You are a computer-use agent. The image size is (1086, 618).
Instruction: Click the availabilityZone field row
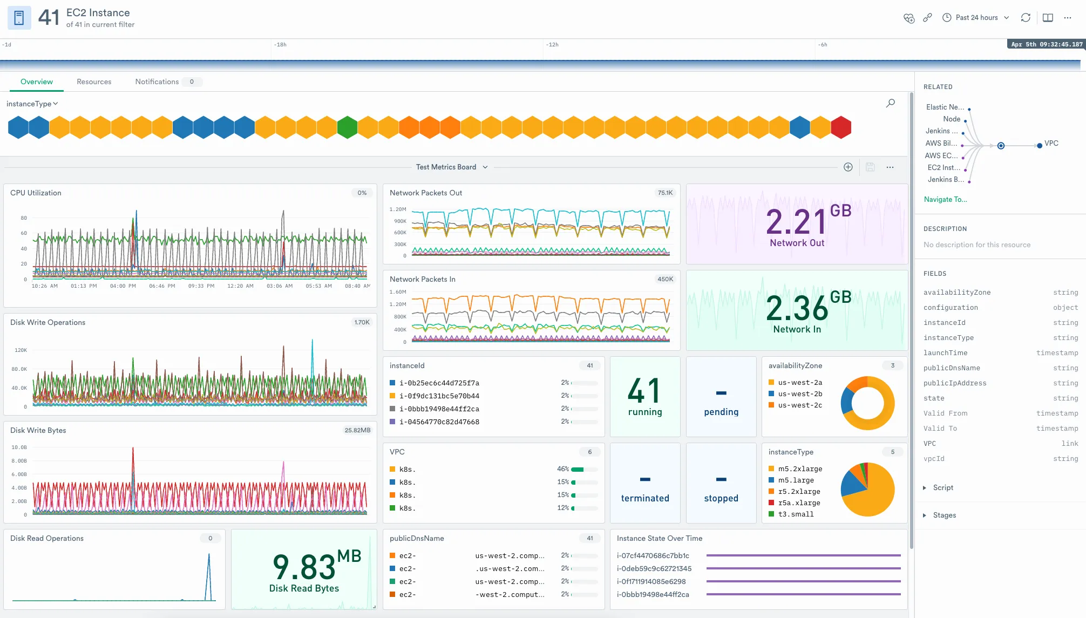click(x=1000, y=293)
